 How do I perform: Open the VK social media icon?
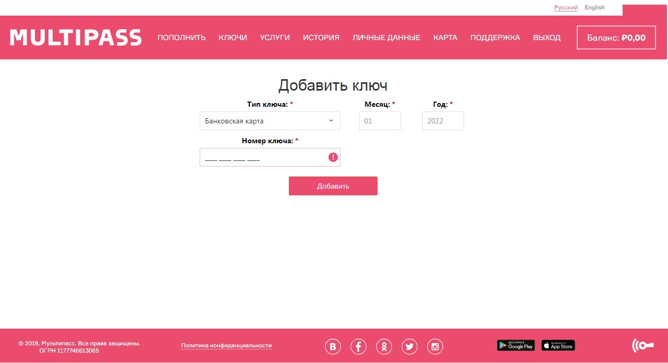[x=333, y=346]
